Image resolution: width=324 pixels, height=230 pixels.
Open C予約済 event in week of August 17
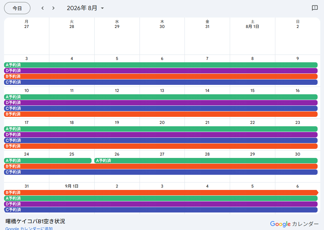click(161, 140)
